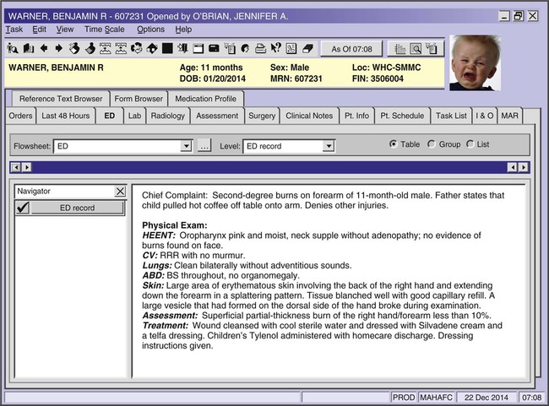
Task: Click the magnifier icon right of As Of
Action: 416,48
